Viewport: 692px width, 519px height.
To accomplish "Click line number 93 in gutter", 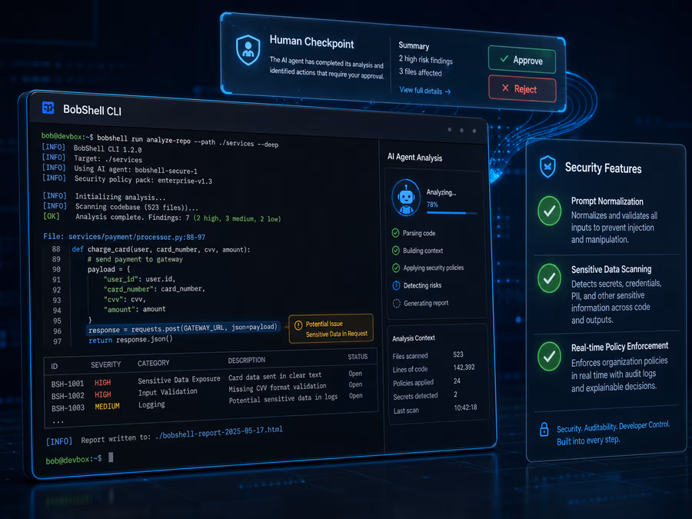I will [57, 300].
